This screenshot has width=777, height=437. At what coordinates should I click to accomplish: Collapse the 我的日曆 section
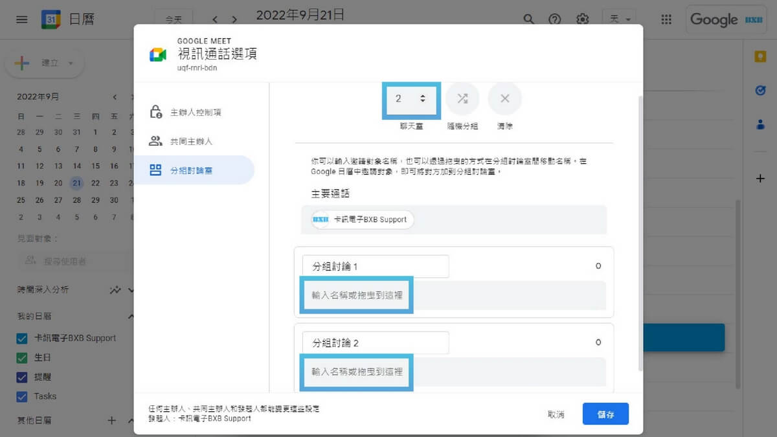(131, 317)
